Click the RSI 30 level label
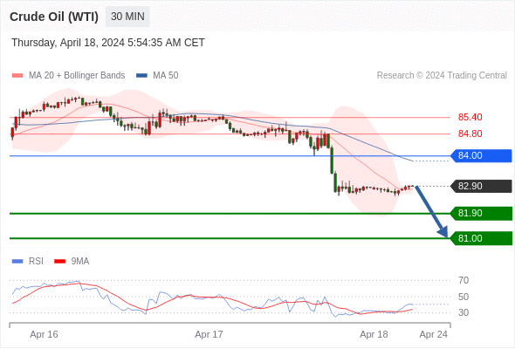Viewport: 515px width, 349px height. pos(463,312)
